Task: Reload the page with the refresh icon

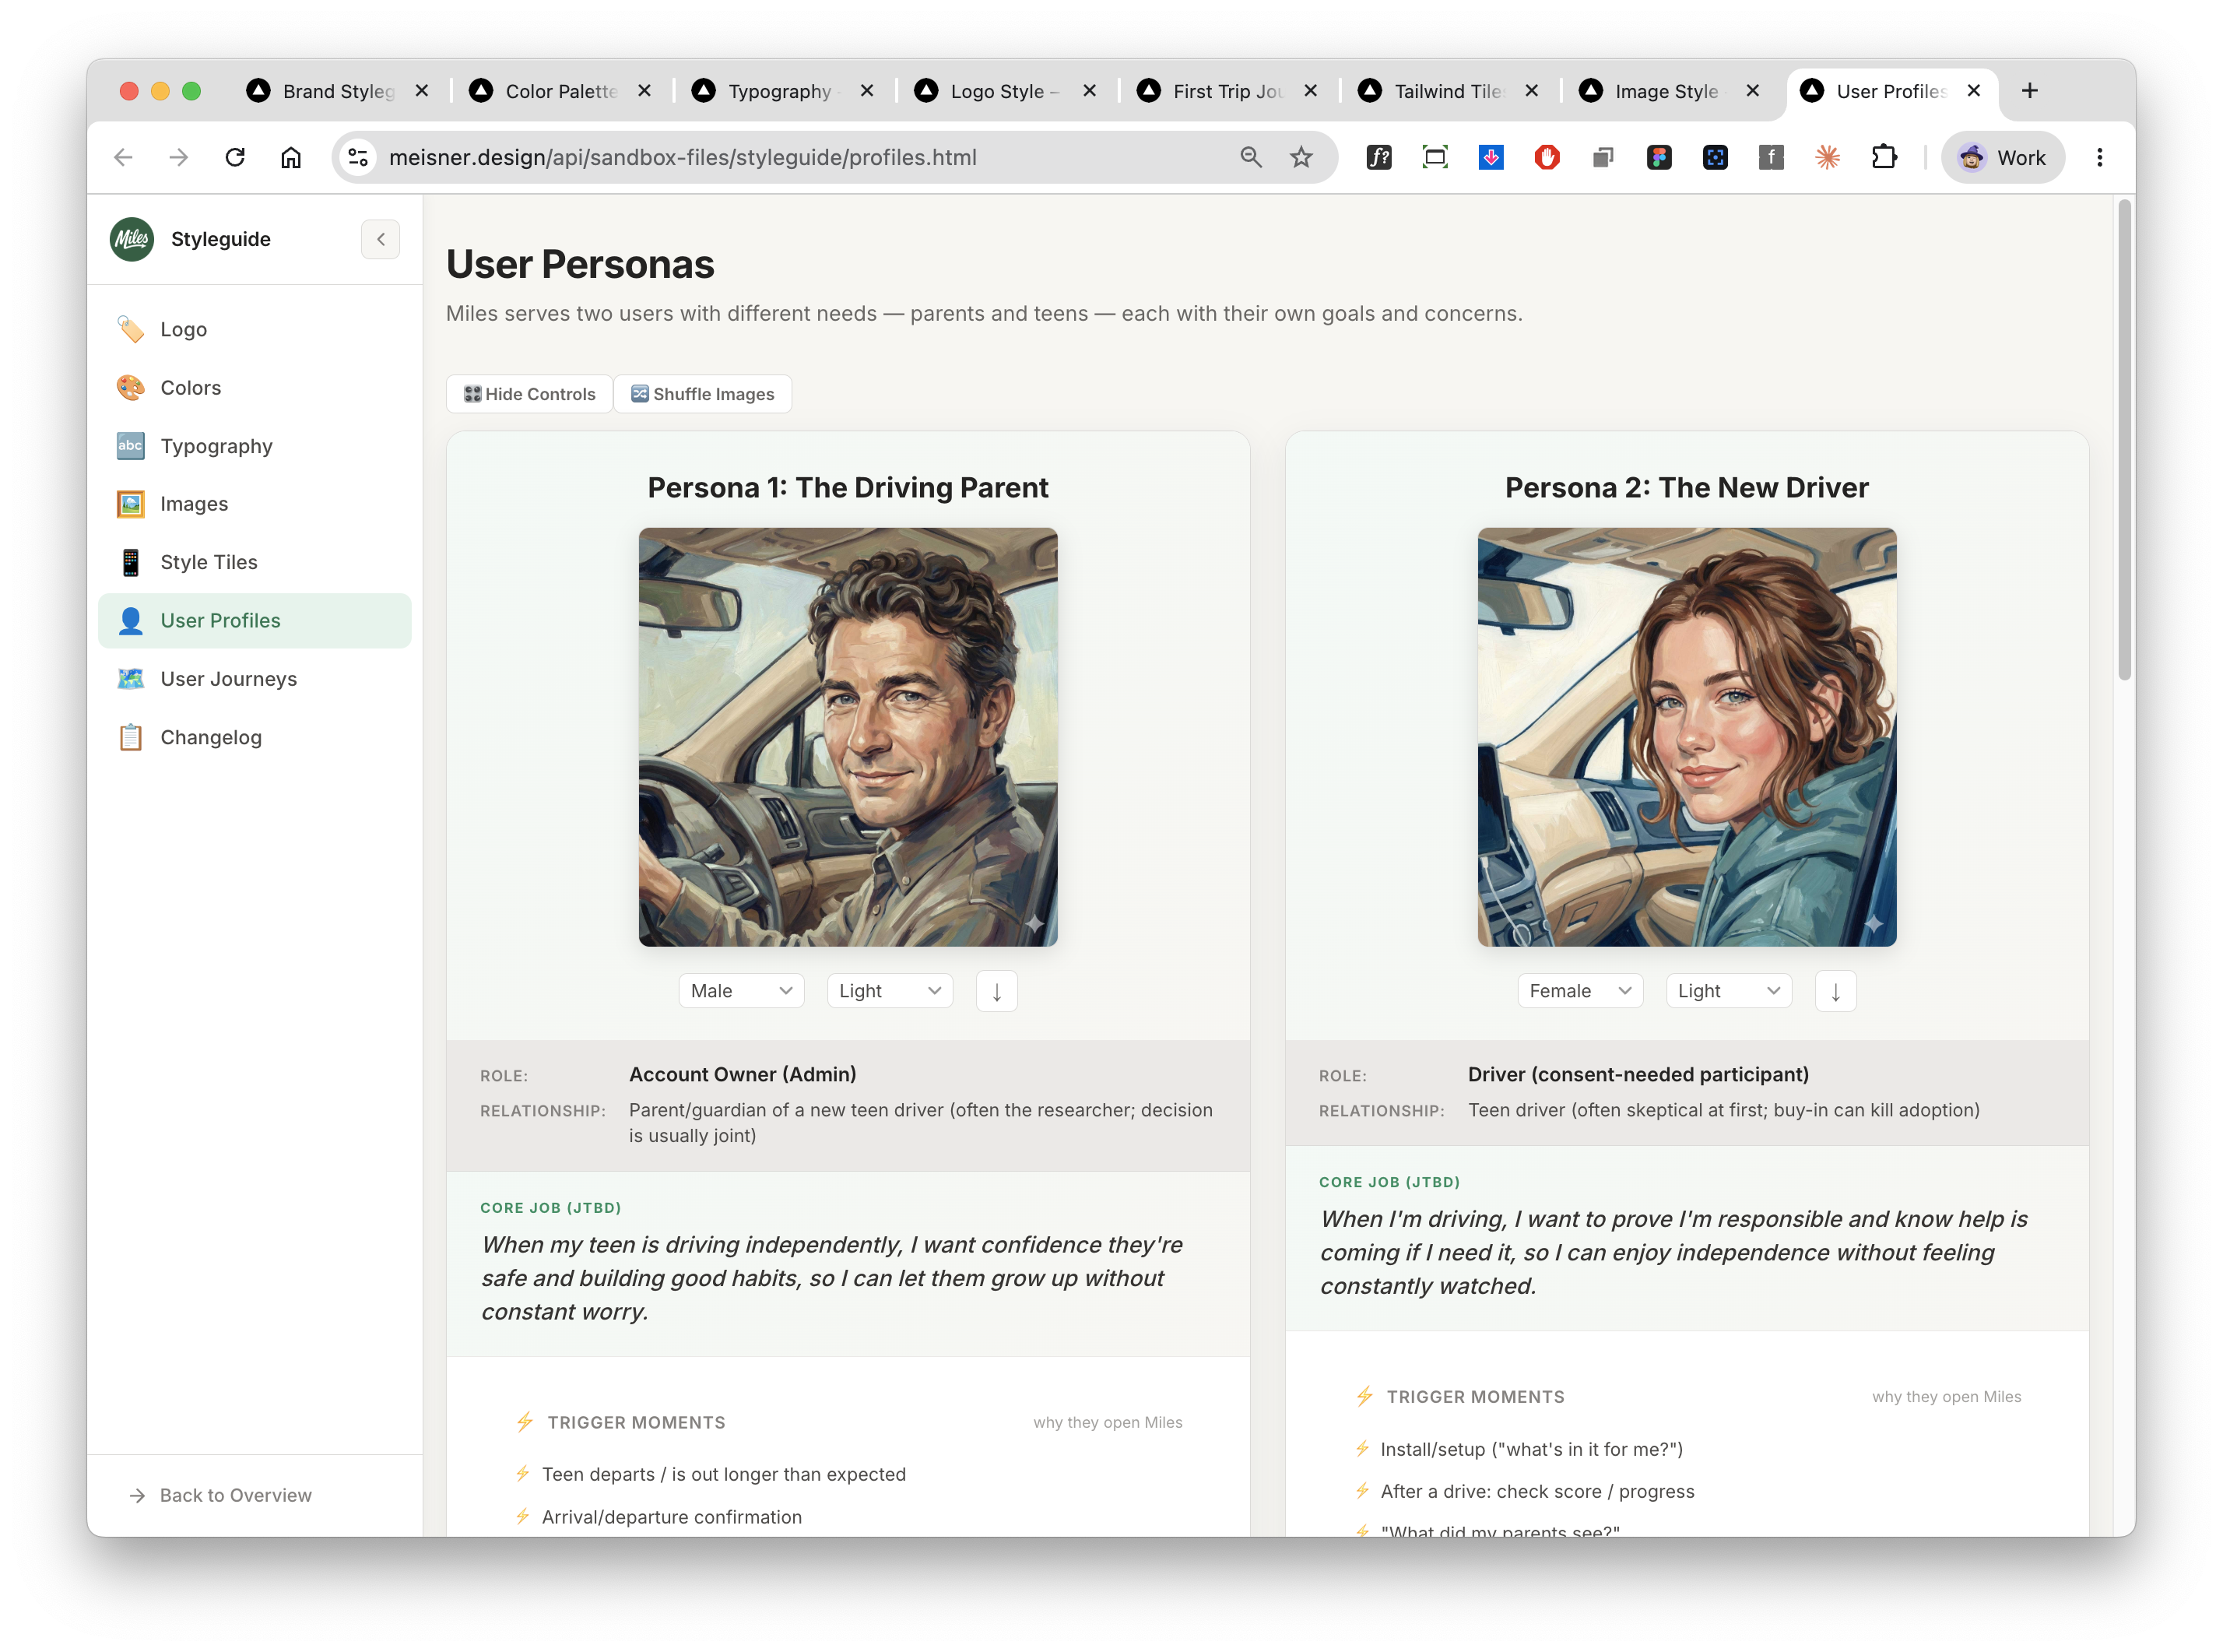Action: (235, 157)
